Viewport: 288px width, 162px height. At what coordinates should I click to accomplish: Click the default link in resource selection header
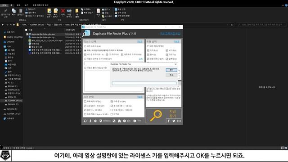(x=140, y=42)
